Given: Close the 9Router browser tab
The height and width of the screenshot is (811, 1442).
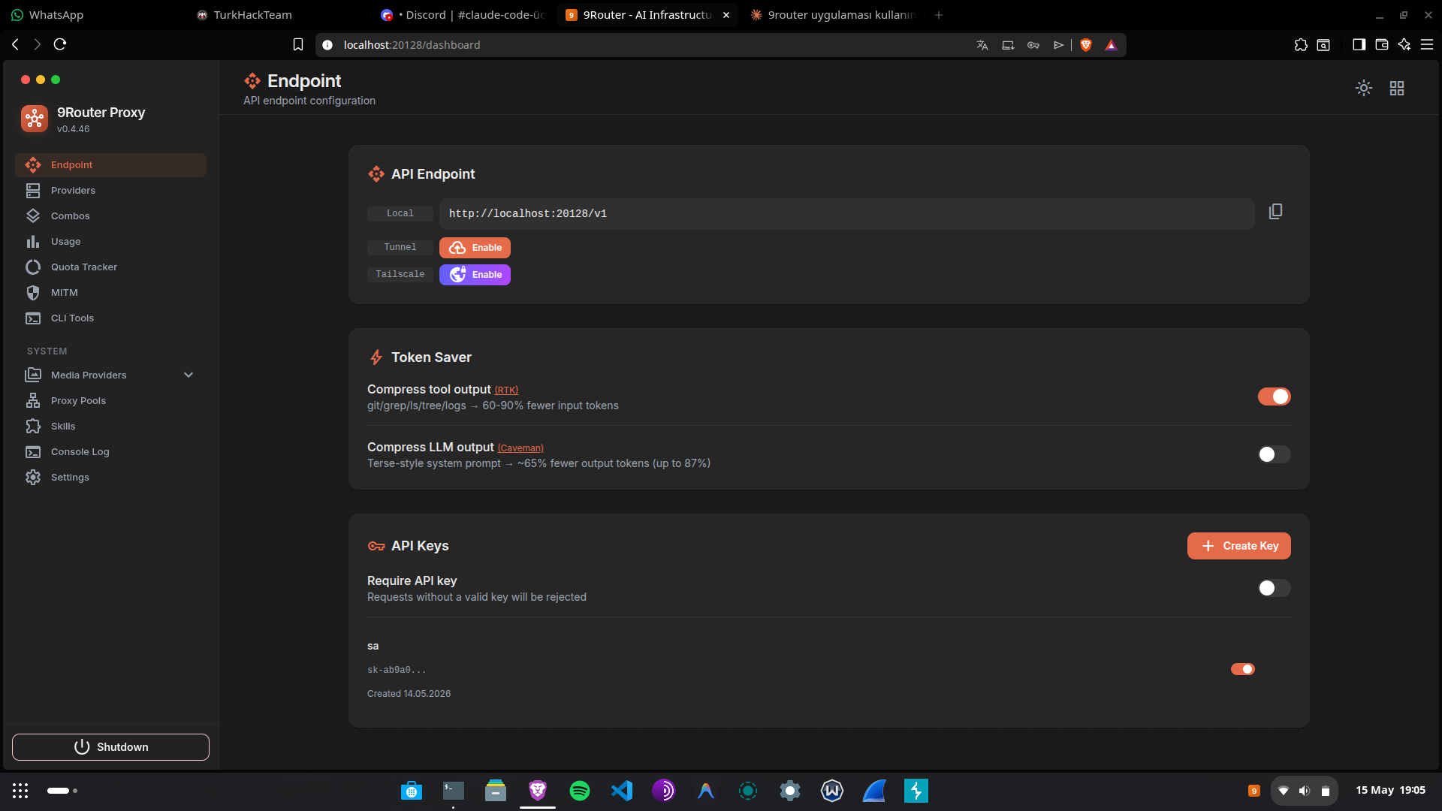Looking at the screenshot, I should (726, 15).
